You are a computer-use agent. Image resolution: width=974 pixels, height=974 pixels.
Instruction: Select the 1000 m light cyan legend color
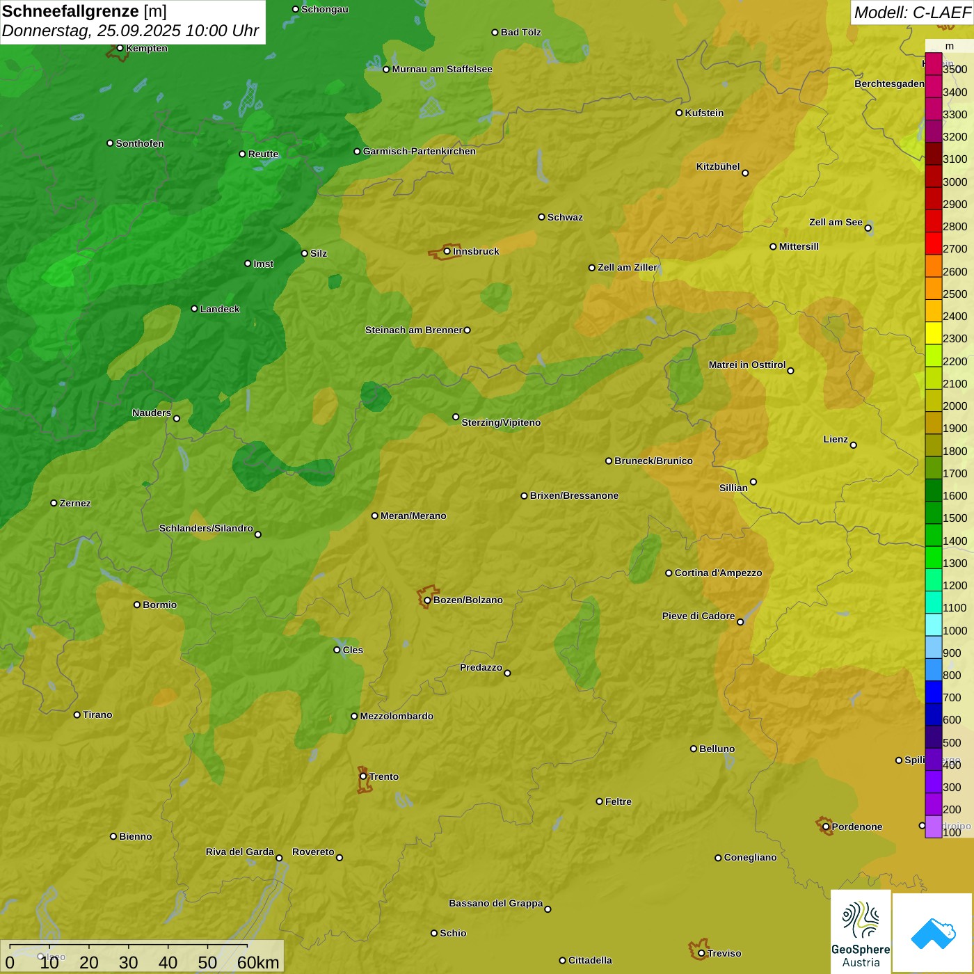pos(933,625)
